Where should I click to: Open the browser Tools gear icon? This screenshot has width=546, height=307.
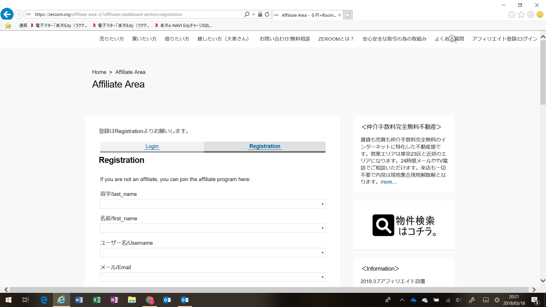click(531, 14)
